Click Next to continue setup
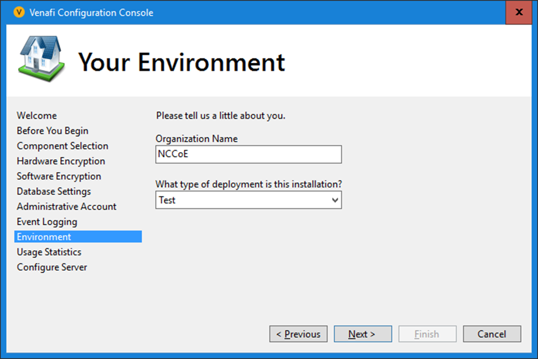Viewport: 538px width, 359px height. [362, 334]
